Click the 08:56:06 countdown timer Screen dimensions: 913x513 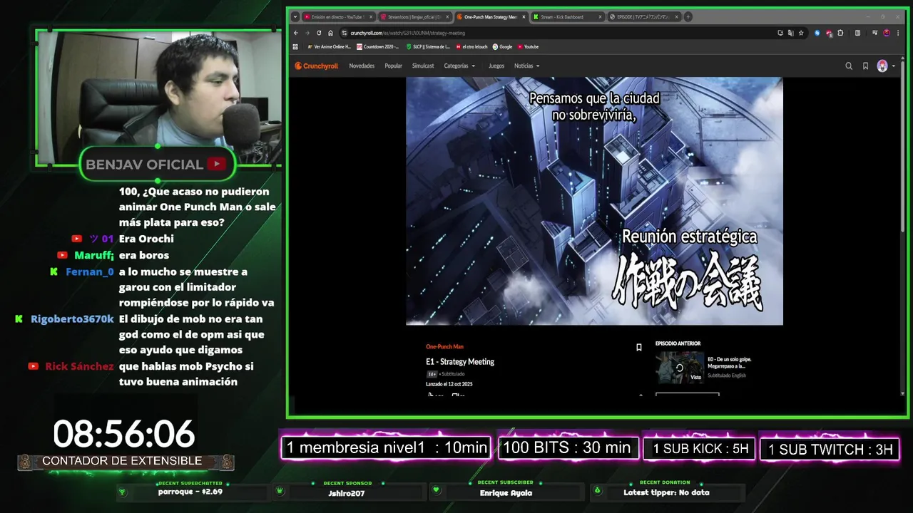coord(123,434)
